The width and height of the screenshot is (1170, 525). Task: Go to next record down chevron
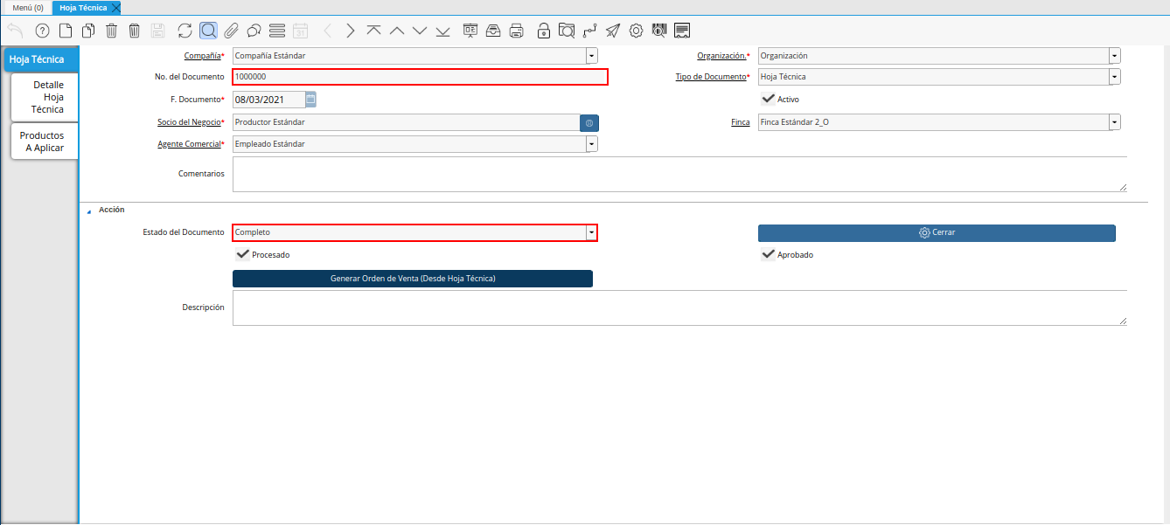pos(420,31)
